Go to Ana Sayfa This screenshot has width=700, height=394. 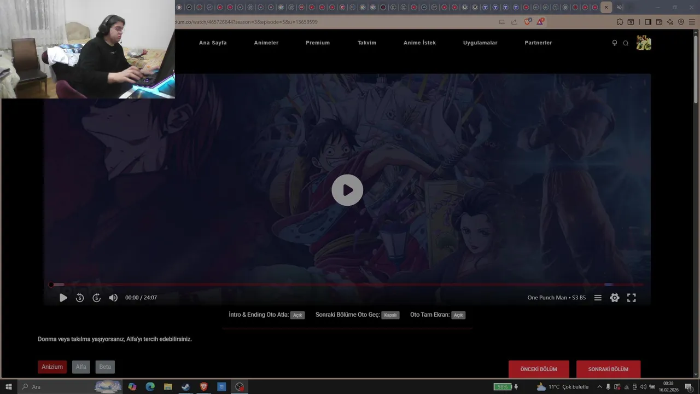(x=213, y=43)
